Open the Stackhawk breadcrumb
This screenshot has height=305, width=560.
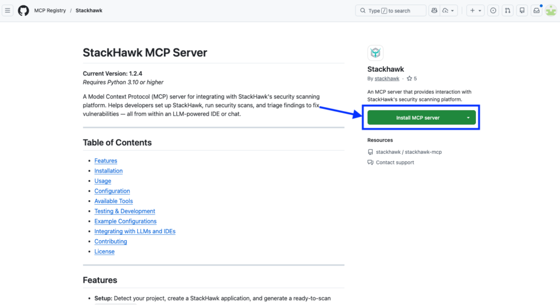(89, 11)
